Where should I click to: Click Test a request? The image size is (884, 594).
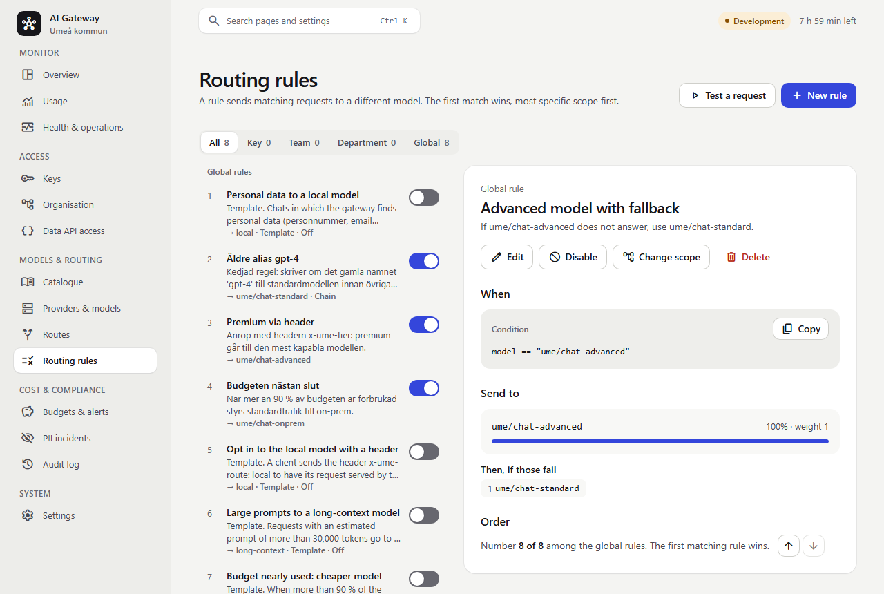coord(727,95)
